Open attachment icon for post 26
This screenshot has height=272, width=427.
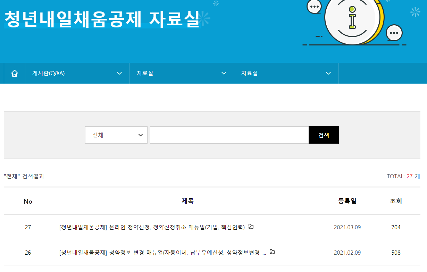[x=272, y=252]
